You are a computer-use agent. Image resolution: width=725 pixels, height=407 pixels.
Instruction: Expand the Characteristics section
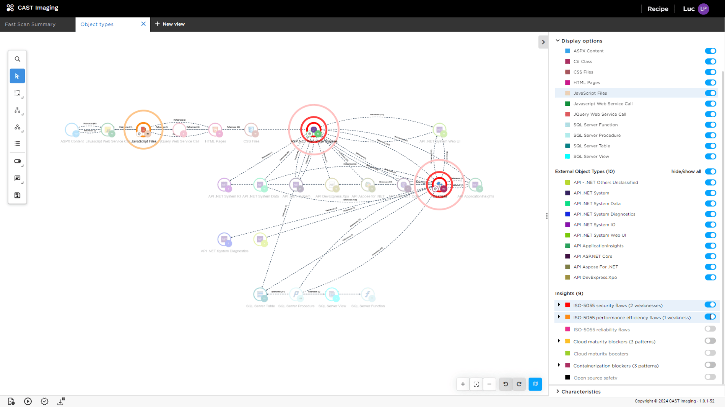558,391
